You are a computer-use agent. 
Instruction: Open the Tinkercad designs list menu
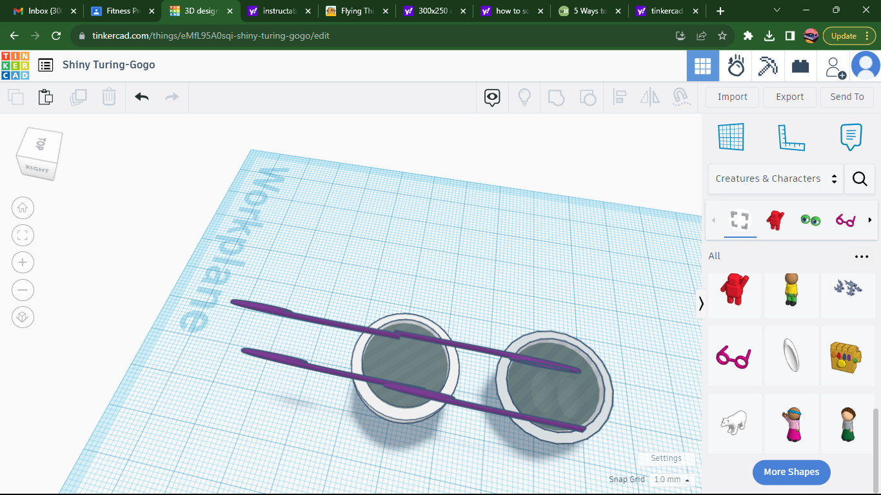pyautogui.click(x=45, y=64)
